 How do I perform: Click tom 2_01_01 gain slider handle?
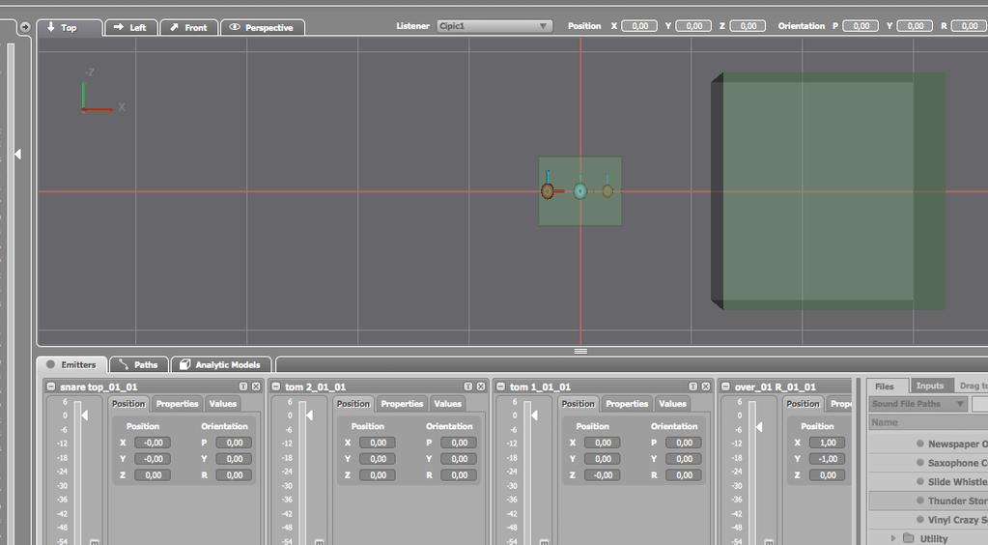[x=309, y=416]
